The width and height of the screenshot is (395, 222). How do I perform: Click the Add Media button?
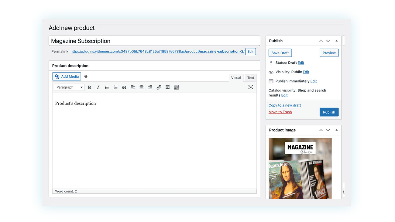pos(67,77)
